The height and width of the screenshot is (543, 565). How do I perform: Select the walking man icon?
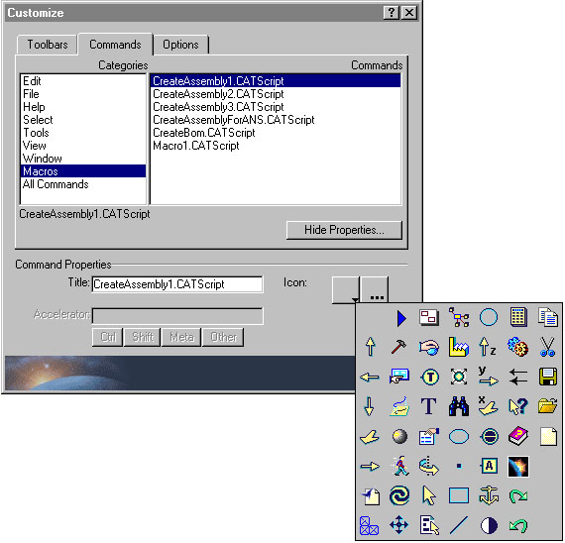400,466
